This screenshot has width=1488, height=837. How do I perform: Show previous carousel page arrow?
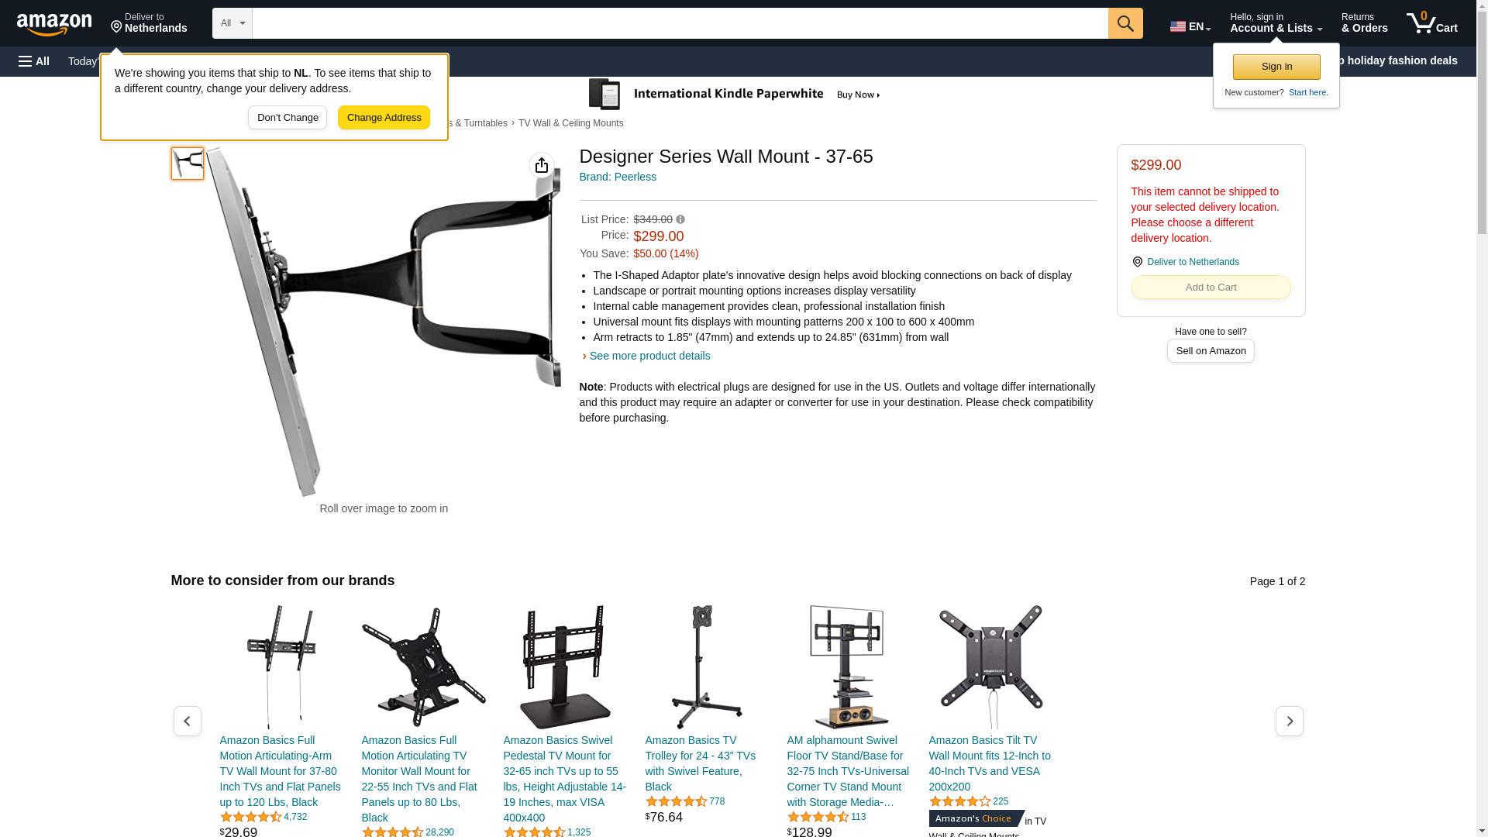[x=188, y=722]
